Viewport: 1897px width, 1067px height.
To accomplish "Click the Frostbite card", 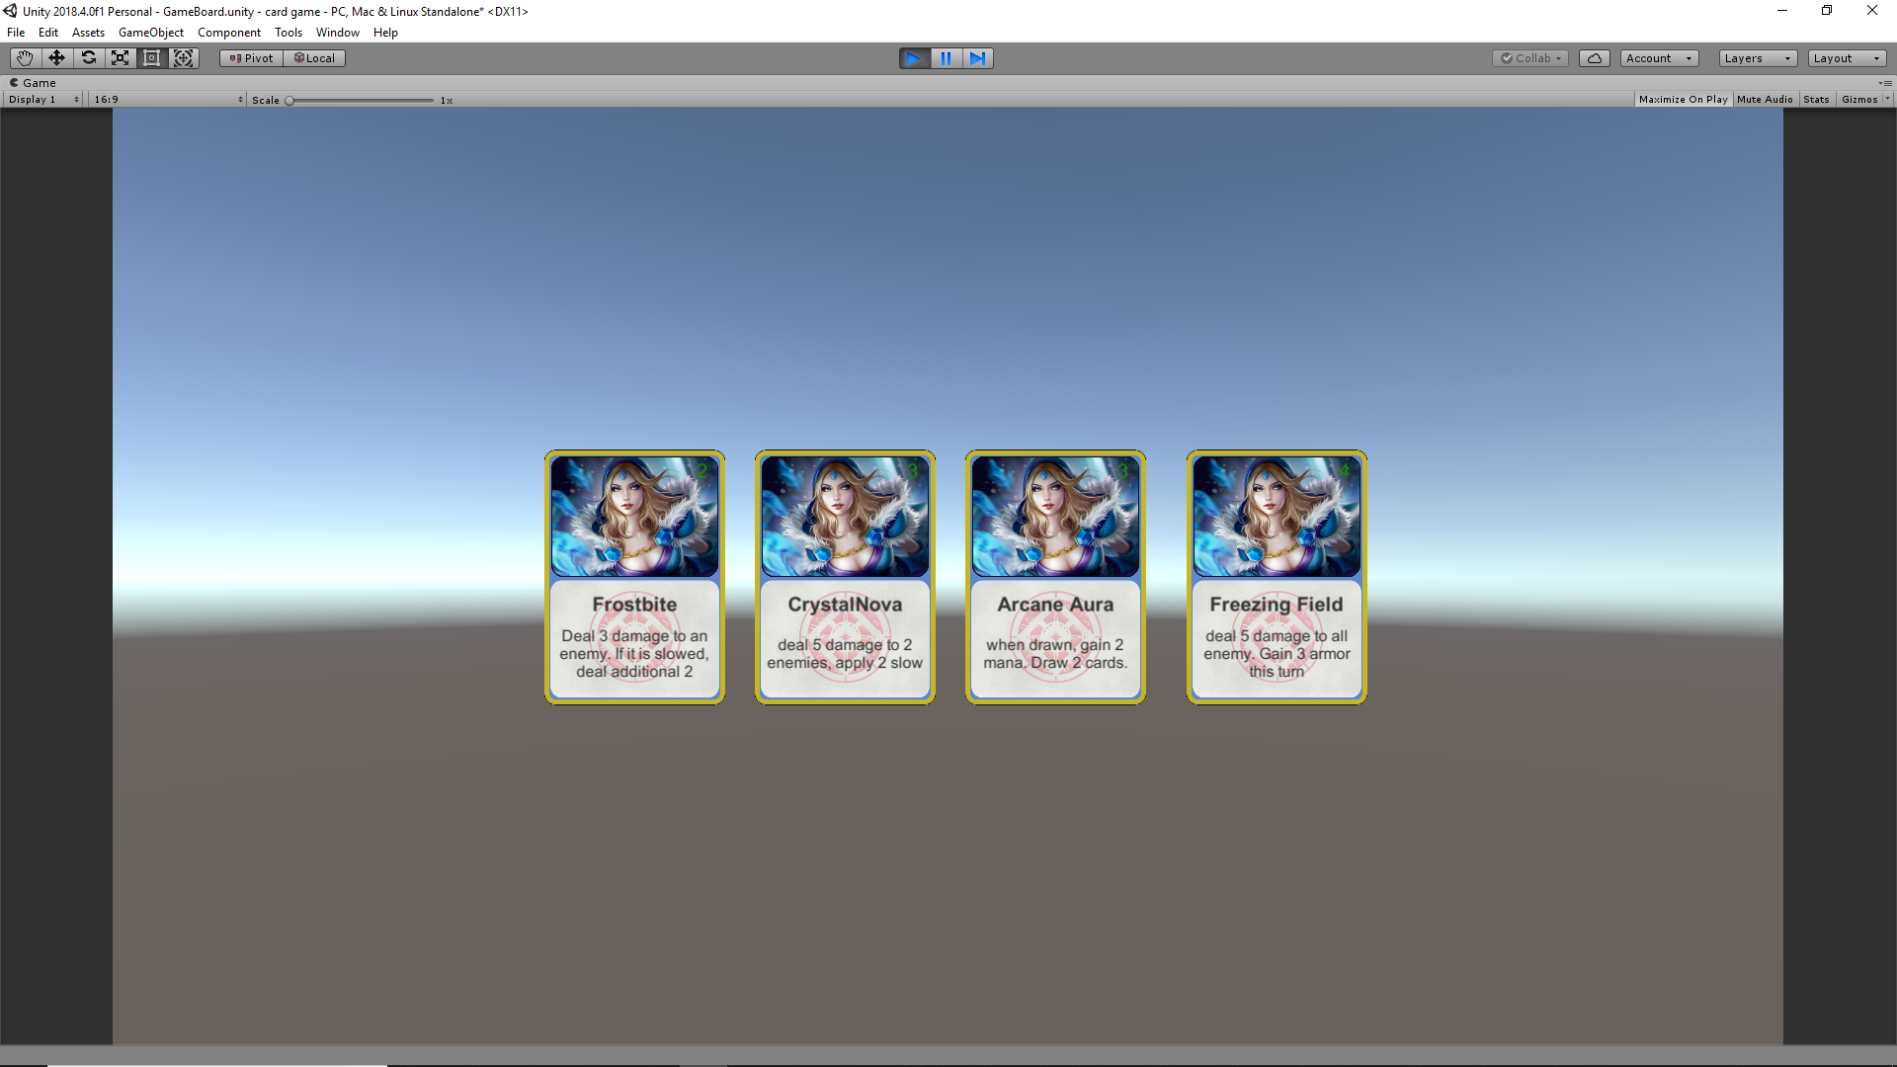I will point(634,577).
